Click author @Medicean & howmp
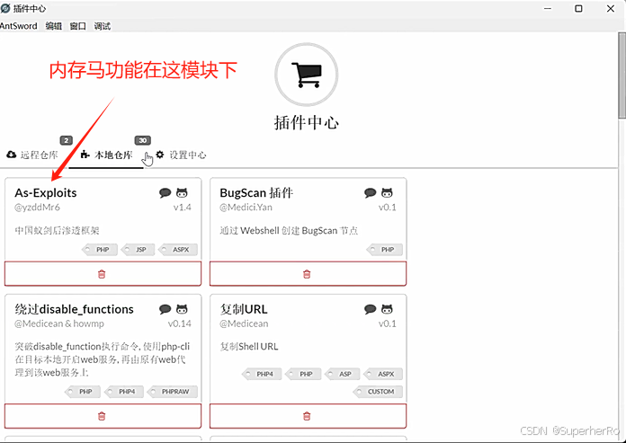The height and width of the screenshot is (443, 626). 59,323
